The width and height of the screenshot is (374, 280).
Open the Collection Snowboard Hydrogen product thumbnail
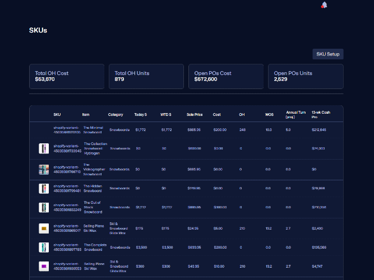coord(44,148)
